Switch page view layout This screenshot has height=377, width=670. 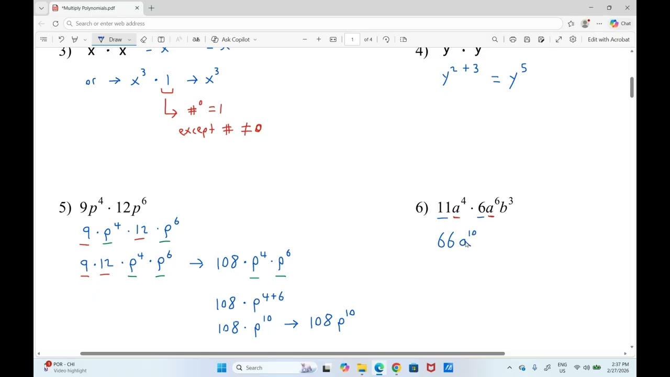(x=403, y=39)
